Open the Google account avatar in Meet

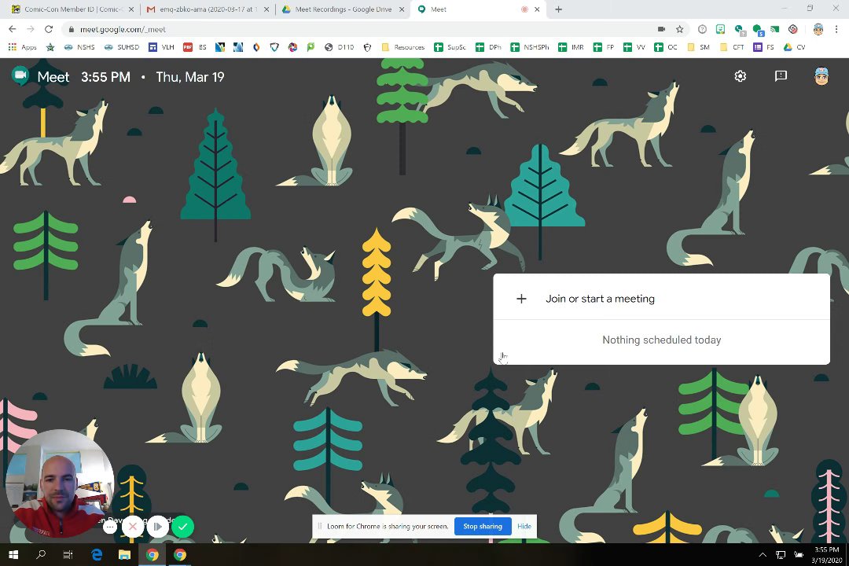(821, 76)
